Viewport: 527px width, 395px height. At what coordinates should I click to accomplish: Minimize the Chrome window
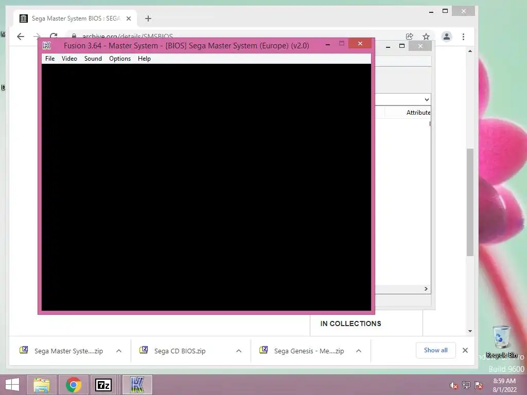coord(431,12)
